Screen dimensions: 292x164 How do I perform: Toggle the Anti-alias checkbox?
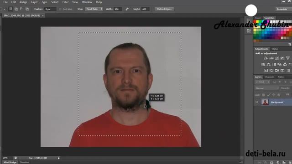click(x=60, y=9)
